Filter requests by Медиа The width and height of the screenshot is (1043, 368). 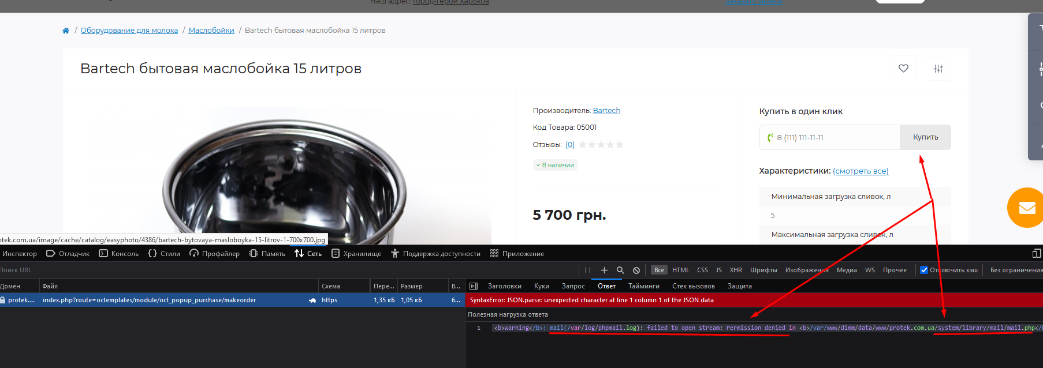click(847, 270)
